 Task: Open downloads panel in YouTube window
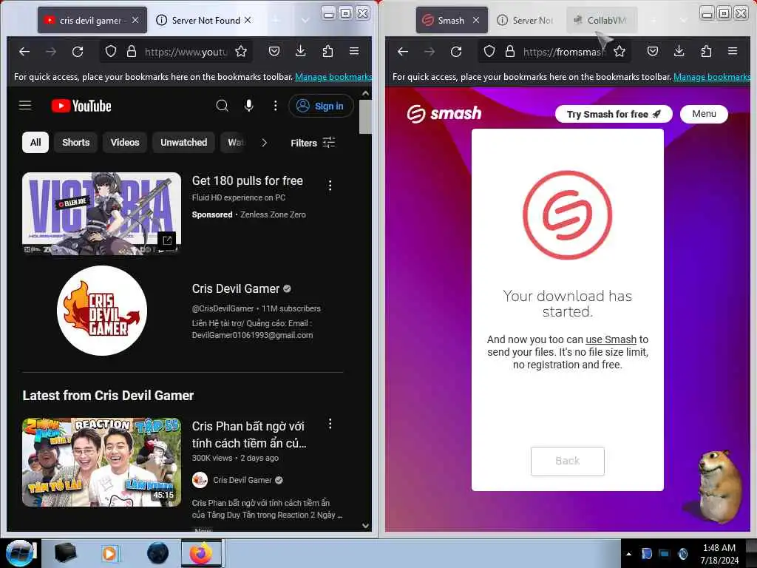pyautogui.click(x=300, y=51)
